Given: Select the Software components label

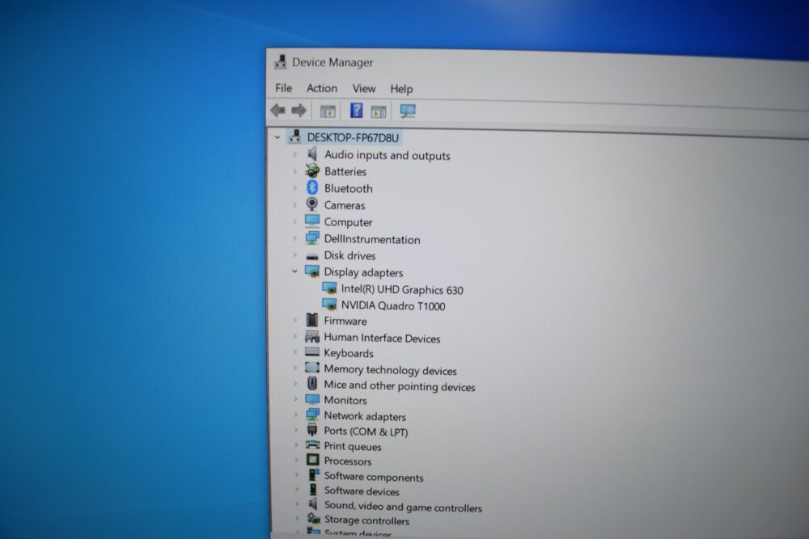Looking at the screenshot, I should pyautogui.click(x=374, y=477).
